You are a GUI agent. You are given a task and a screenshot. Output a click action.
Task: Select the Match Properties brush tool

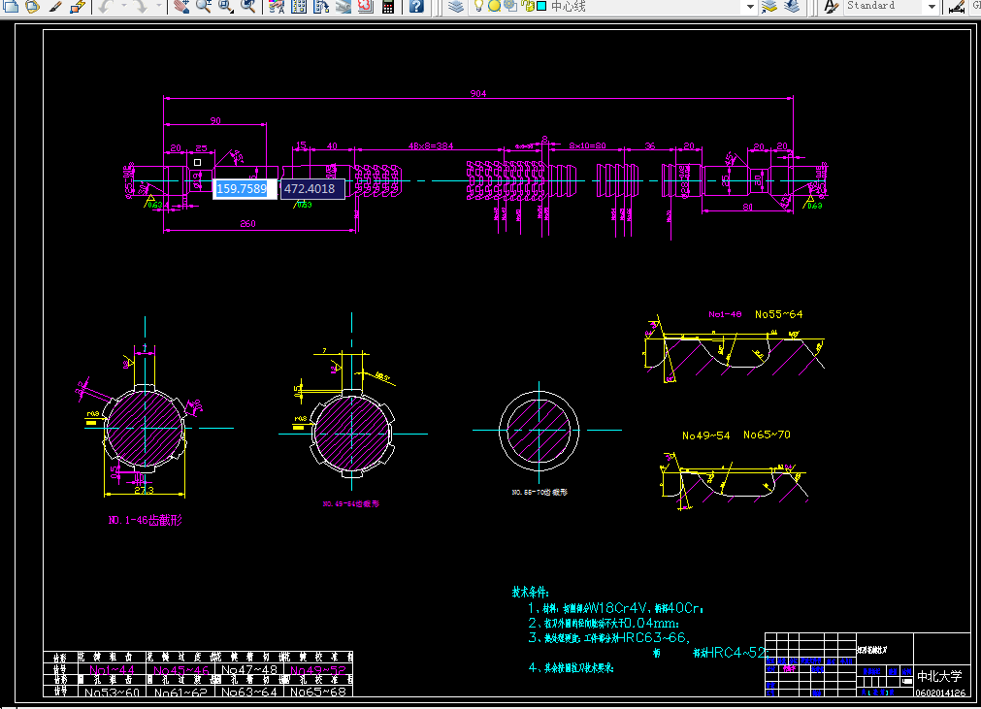tap(55, 6)
